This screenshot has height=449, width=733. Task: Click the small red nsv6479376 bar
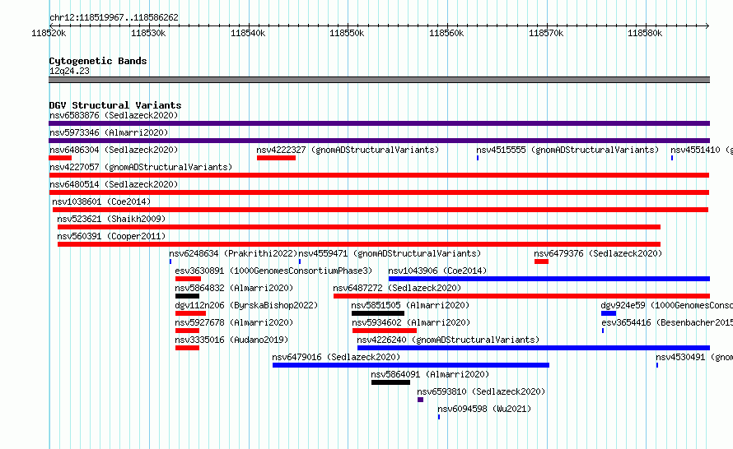[x=541, y=262]
